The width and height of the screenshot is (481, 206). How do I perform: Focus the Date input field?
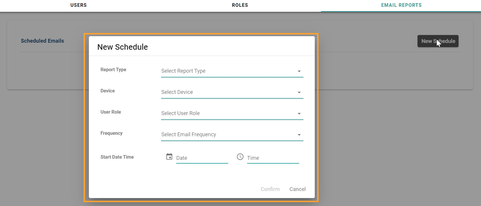202,158
